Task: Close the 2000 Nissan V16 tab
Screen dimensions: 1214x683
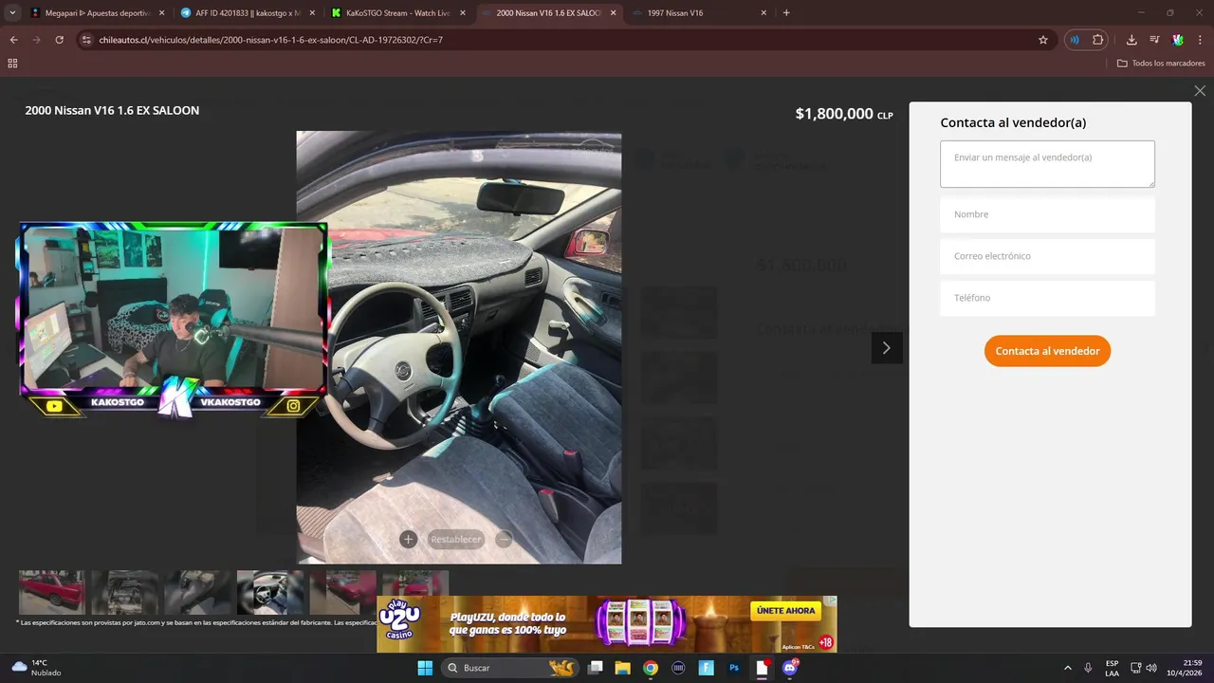Action: pos(613,13)
